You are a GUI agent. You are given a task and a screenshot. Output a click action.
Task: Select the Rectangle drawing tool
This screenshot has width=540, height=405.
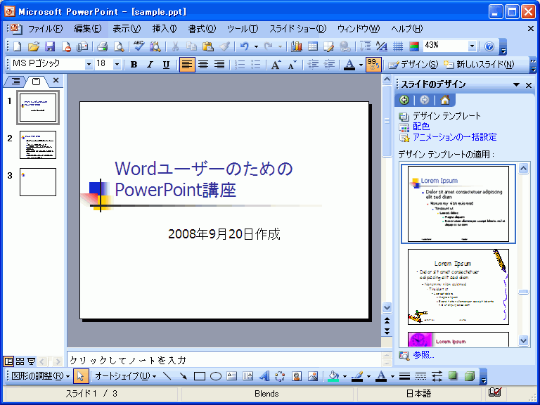point(200,376)
